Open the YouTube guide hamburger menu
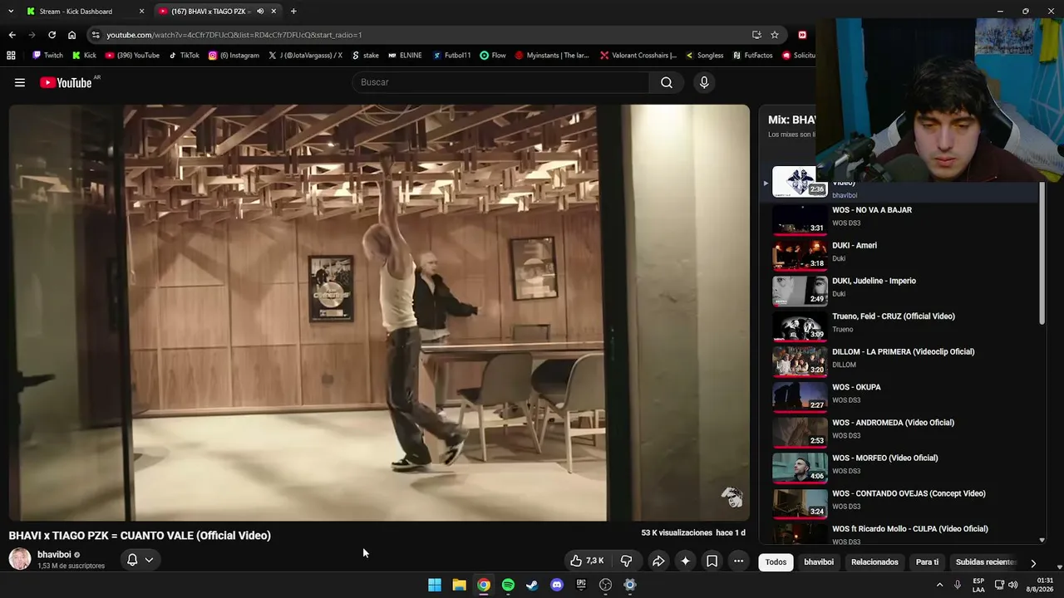The height and width of the screenshot is (598, 1064). pos(20,82)
